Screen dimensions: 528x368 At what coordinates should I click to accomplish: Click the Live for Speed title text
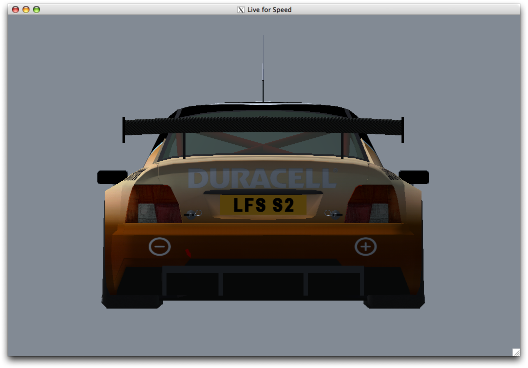click(269, 10)
